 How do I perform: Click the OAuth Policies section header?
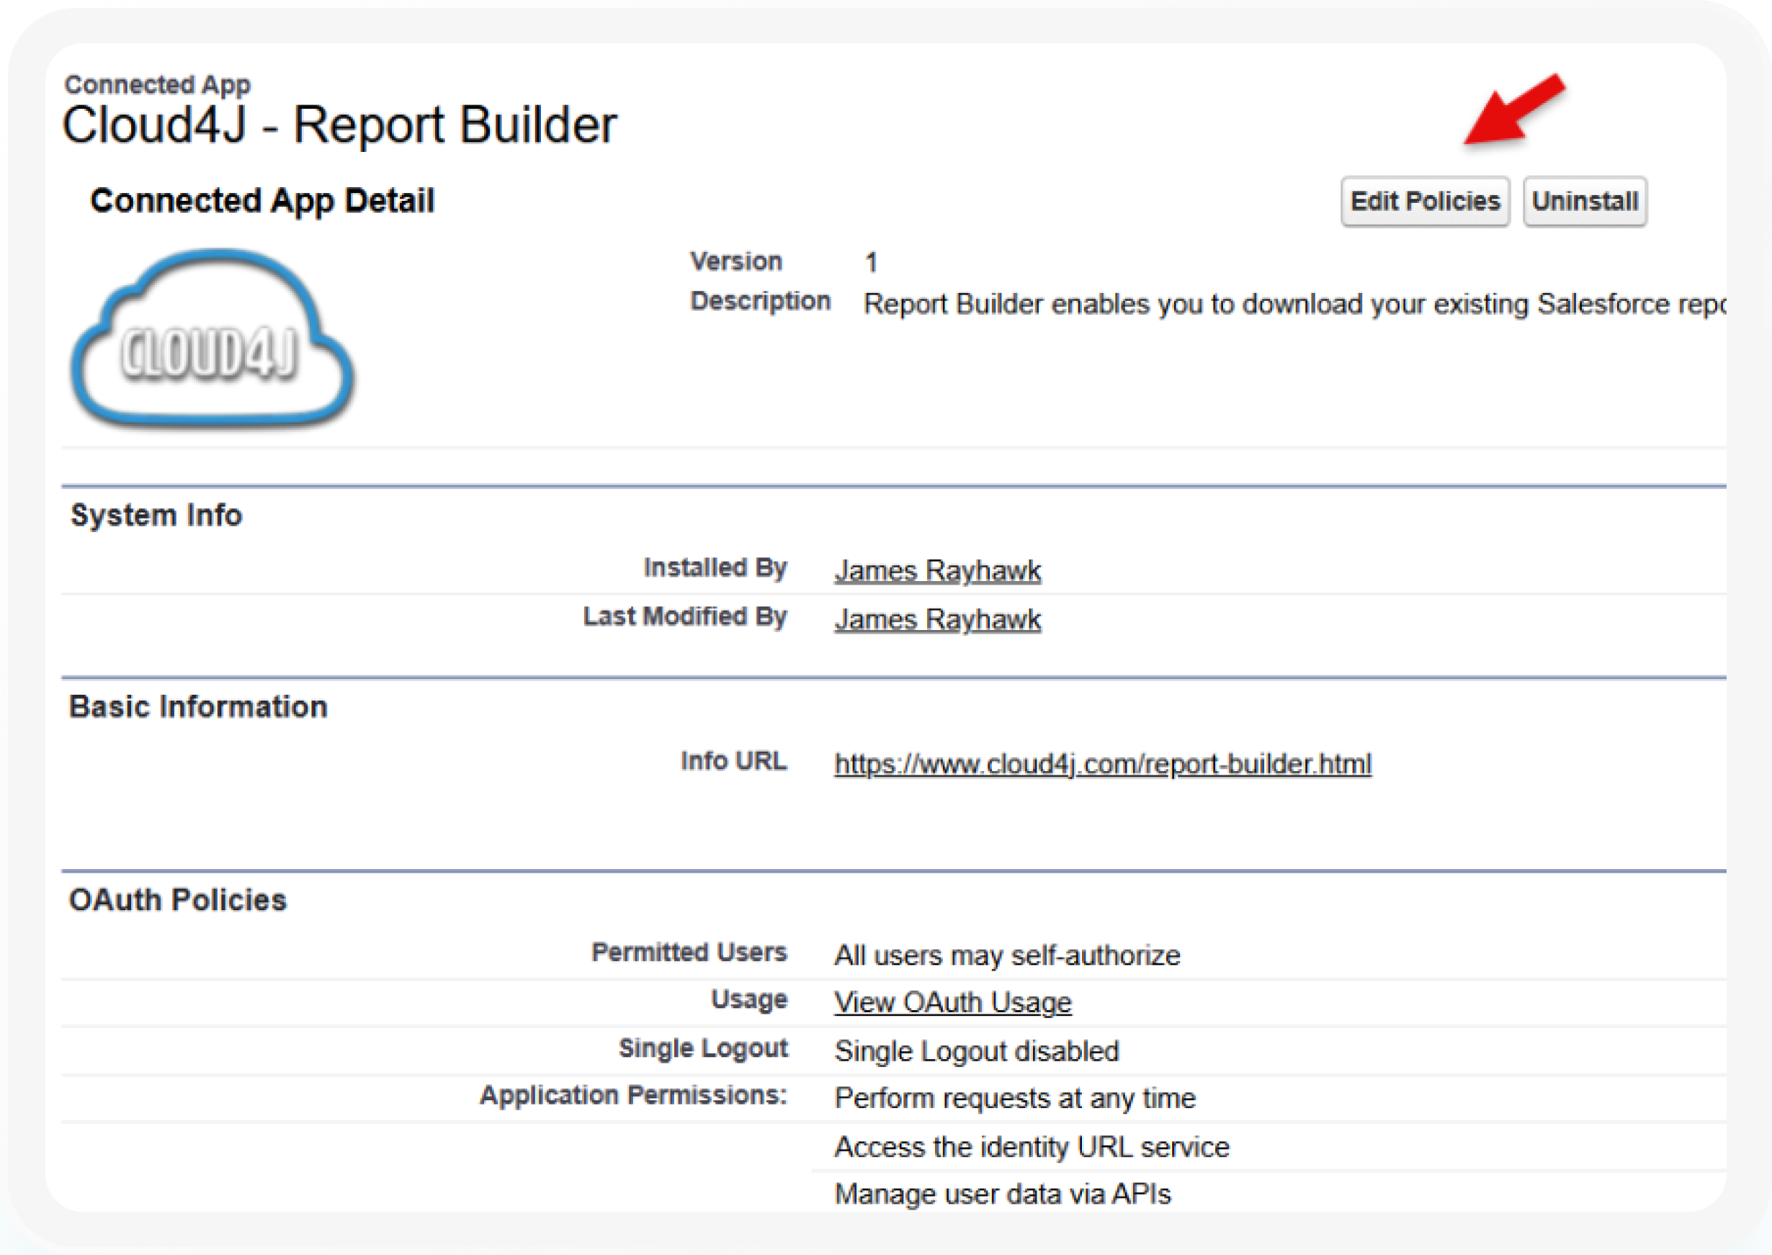coord(178,899)
